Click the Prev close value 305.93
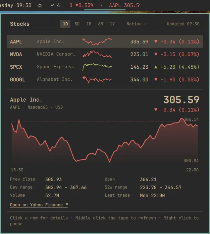210x234 pixels. coord(53,179)
